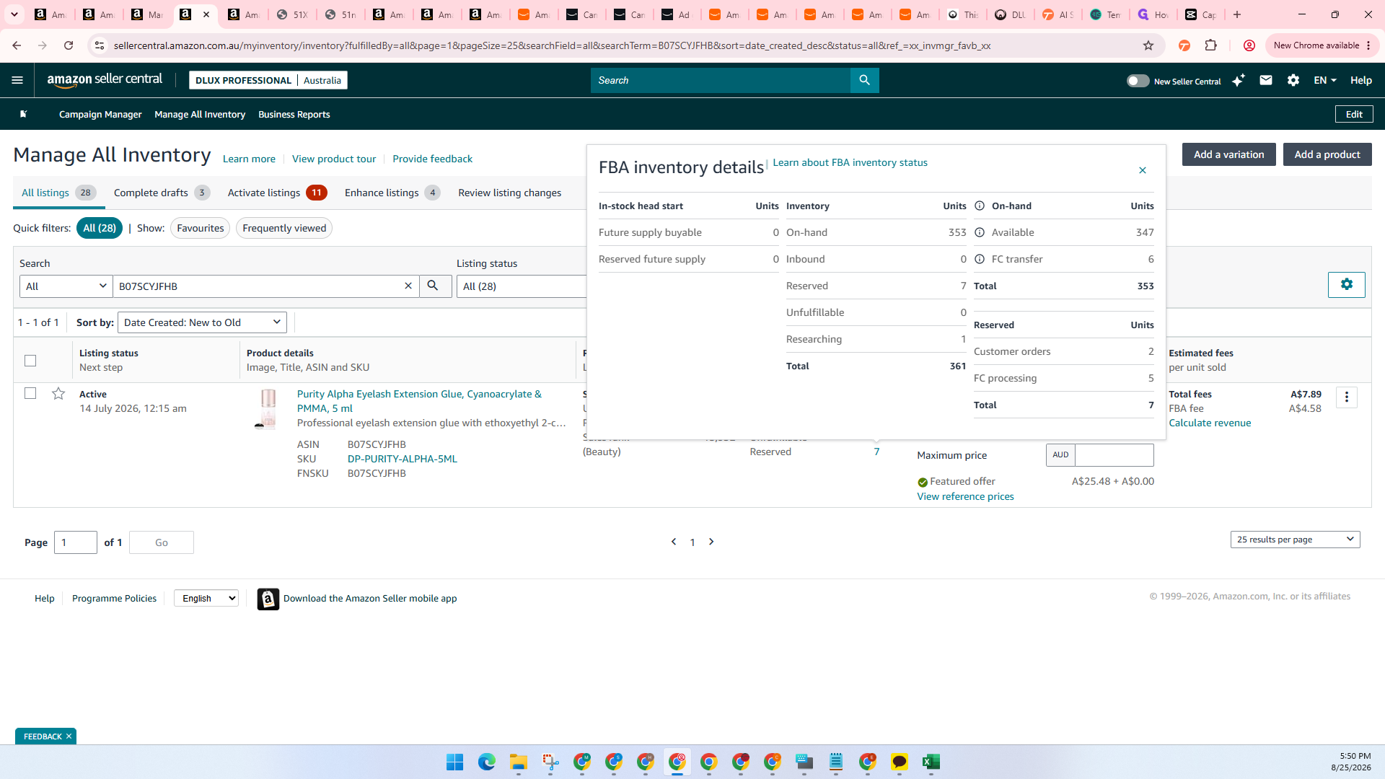
Task: Switch to the Complete drafts tab
Action: (162, 193)
